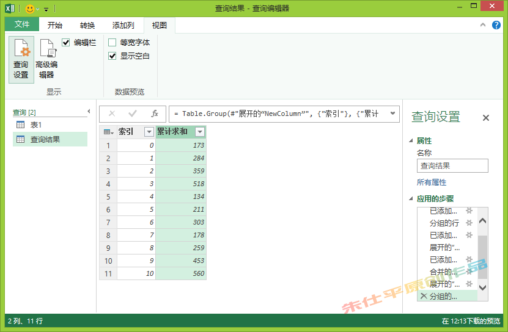Toggle the 编辑栏 formula bar checkbox
The width and height of the screenshot is (508, 332).
point(66,42)
